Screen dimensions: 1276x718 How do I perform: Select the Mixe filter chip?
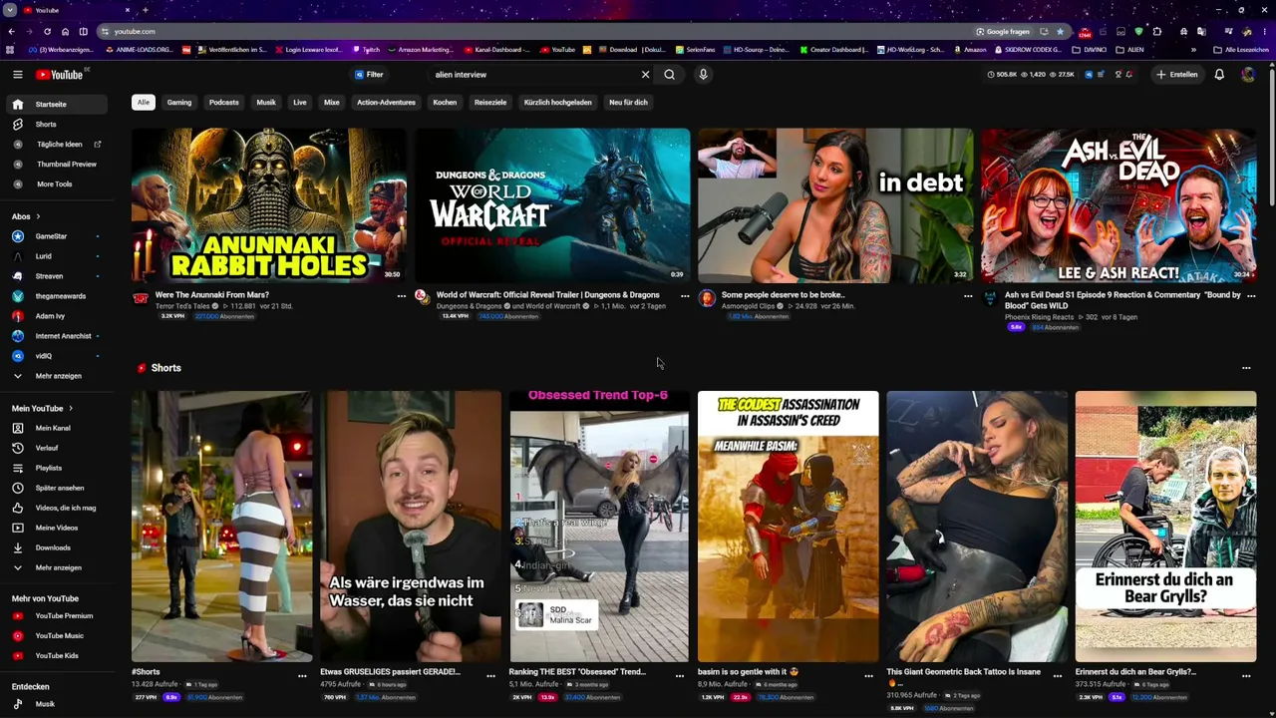(332, 103)
